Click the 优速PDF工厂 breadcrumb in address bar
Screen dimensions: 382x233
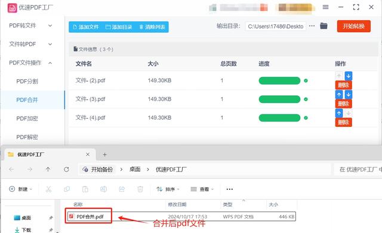point(171,169)
